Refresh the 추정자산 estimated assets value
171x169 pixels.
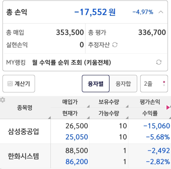115,45
